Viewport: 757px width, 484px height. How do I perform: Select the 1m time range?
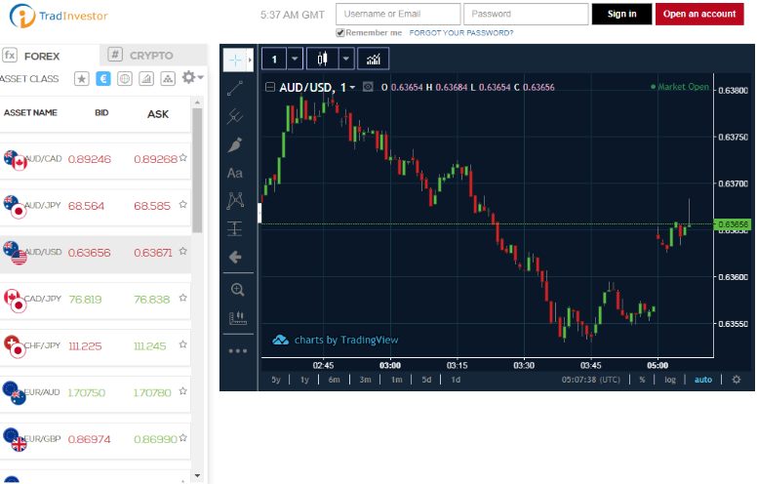point(396,380)
